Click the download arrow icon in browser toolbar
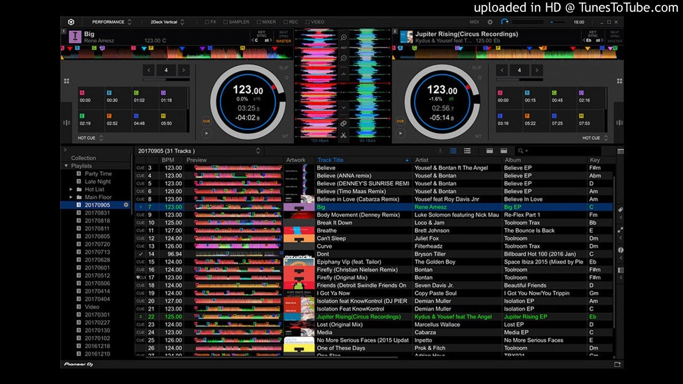The image size is (683, 384). pos(440,151)
